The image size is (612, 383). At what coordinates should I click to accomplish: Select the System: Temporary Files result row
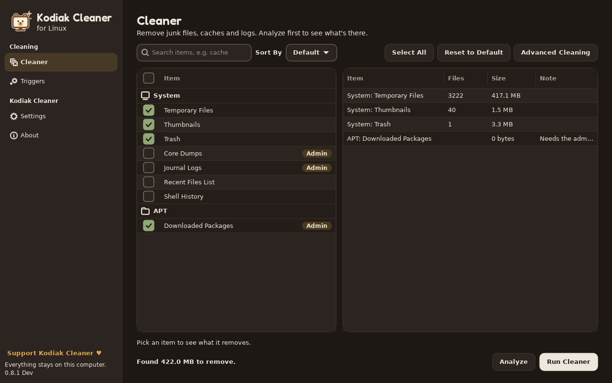[x=470, y=96]
